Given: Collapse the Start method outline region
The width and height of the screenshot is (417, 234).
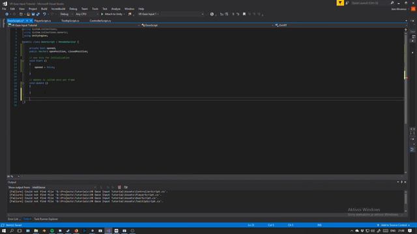Looking at the screenshot, I should pos(23,61).
